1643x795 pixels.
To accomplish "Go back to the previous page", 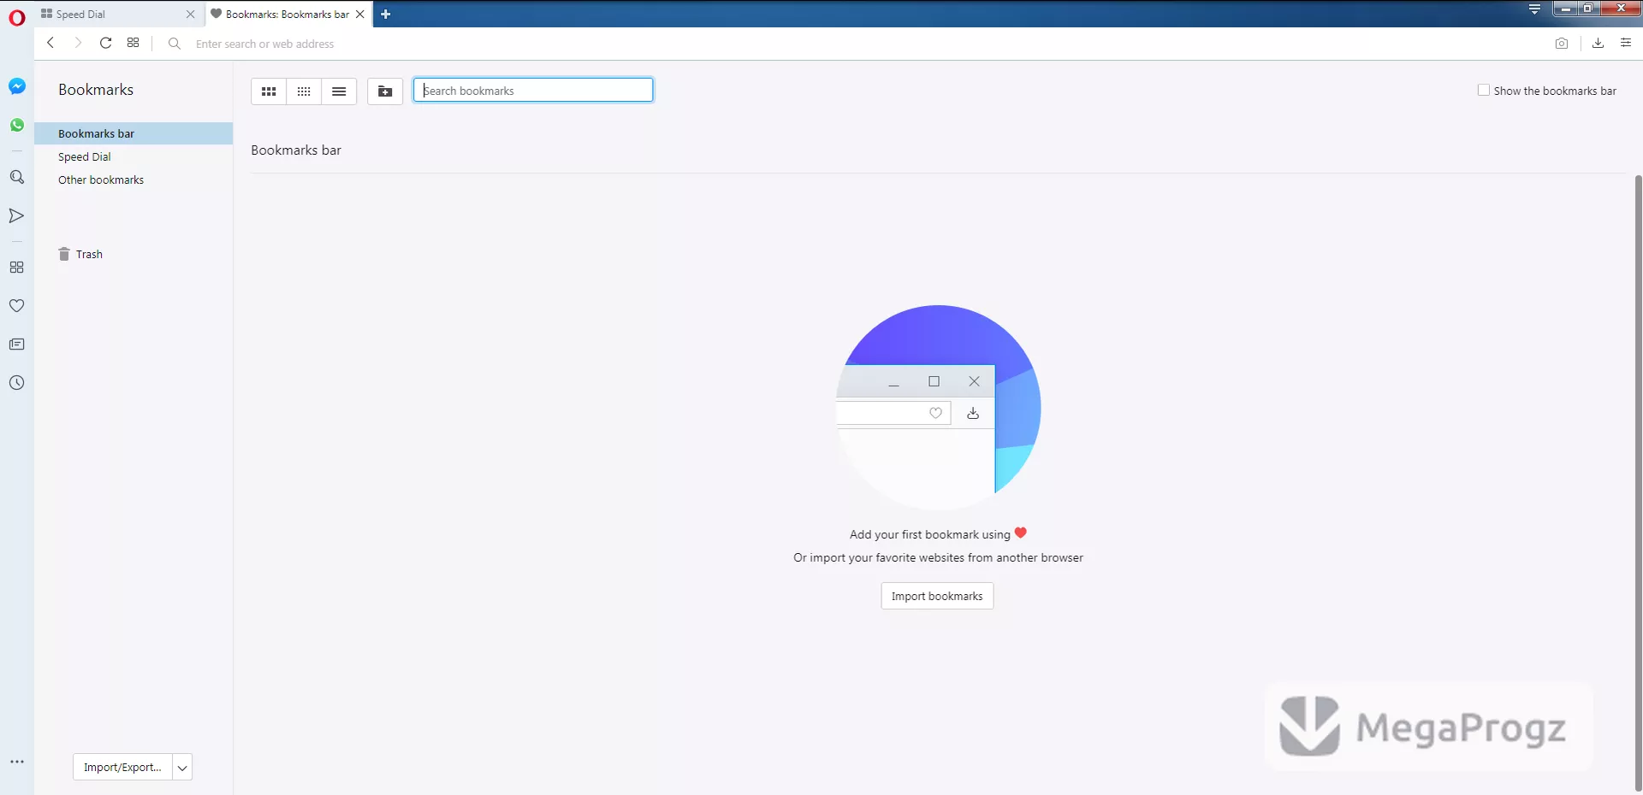I will pyautogui.click(x=50, y=43).
